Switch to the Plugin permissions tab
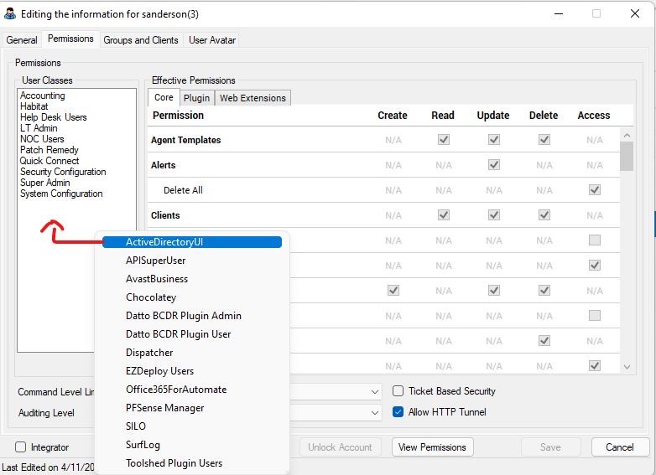 coord(197,98)
